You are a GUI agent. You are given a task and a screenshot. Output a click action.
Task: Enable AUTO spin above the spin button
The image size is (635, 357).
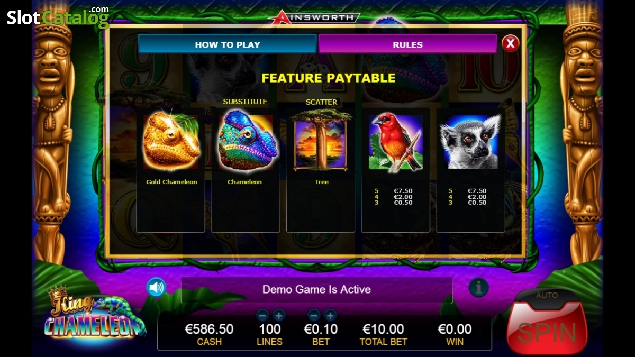547,296
